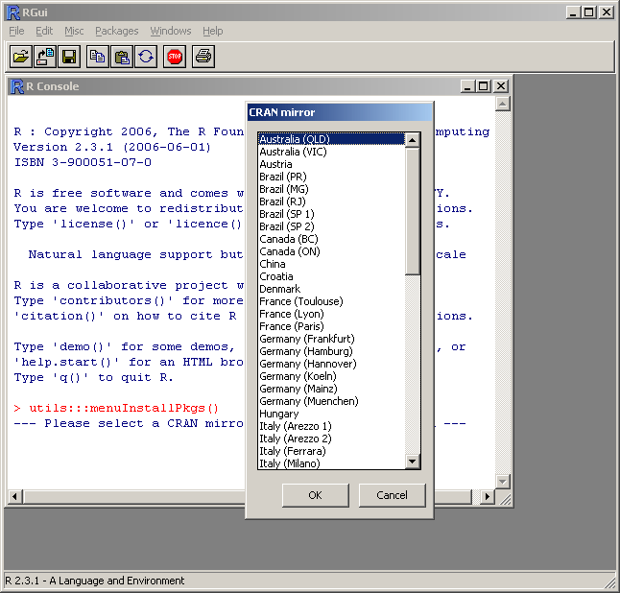The image size is (620, 593).
Task: Open the File menu
Action: click(x=16, y=31)
